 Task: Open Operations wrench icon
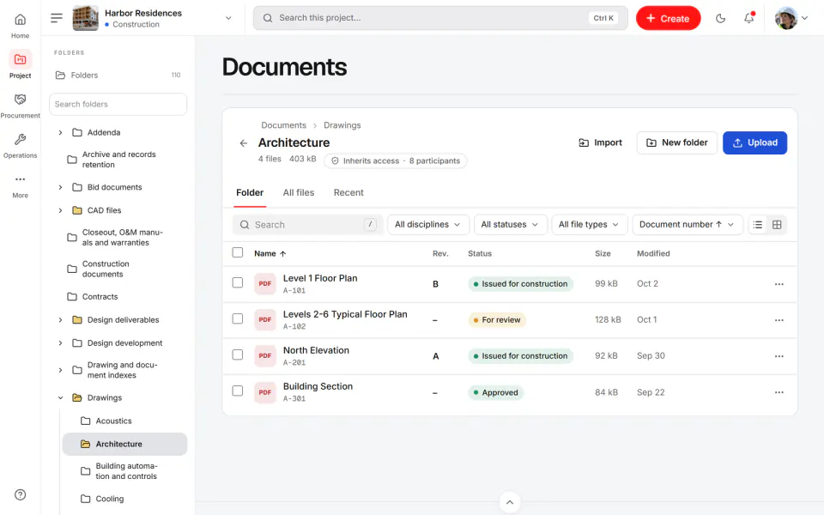pyautogui.click(x=20, y=139)
